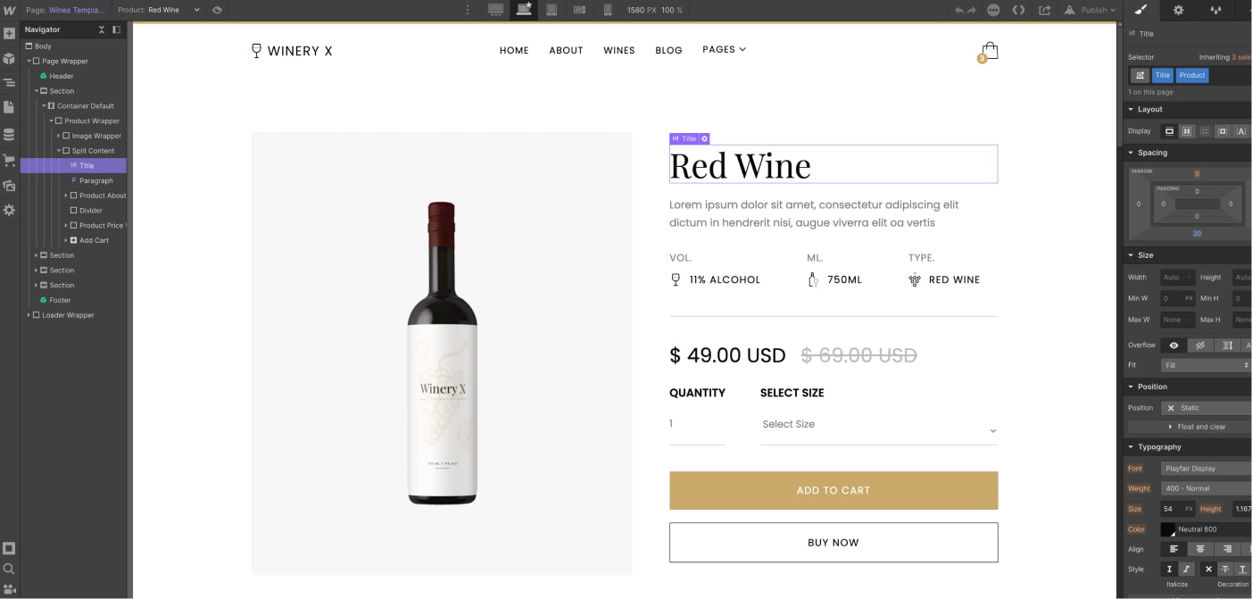Switch to the Interactions panel
This screenshot has width=1252, height=599.
(1216, 11)
